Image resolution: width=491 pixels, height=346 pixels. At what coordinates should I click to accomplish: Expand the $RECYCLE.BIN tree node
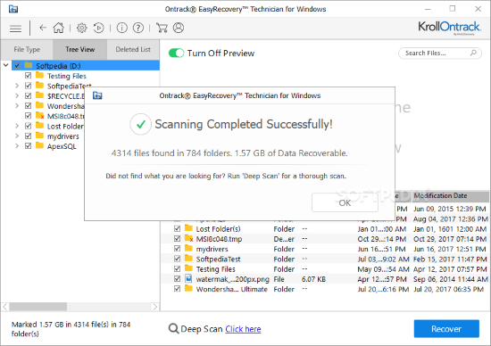[17, 95]
